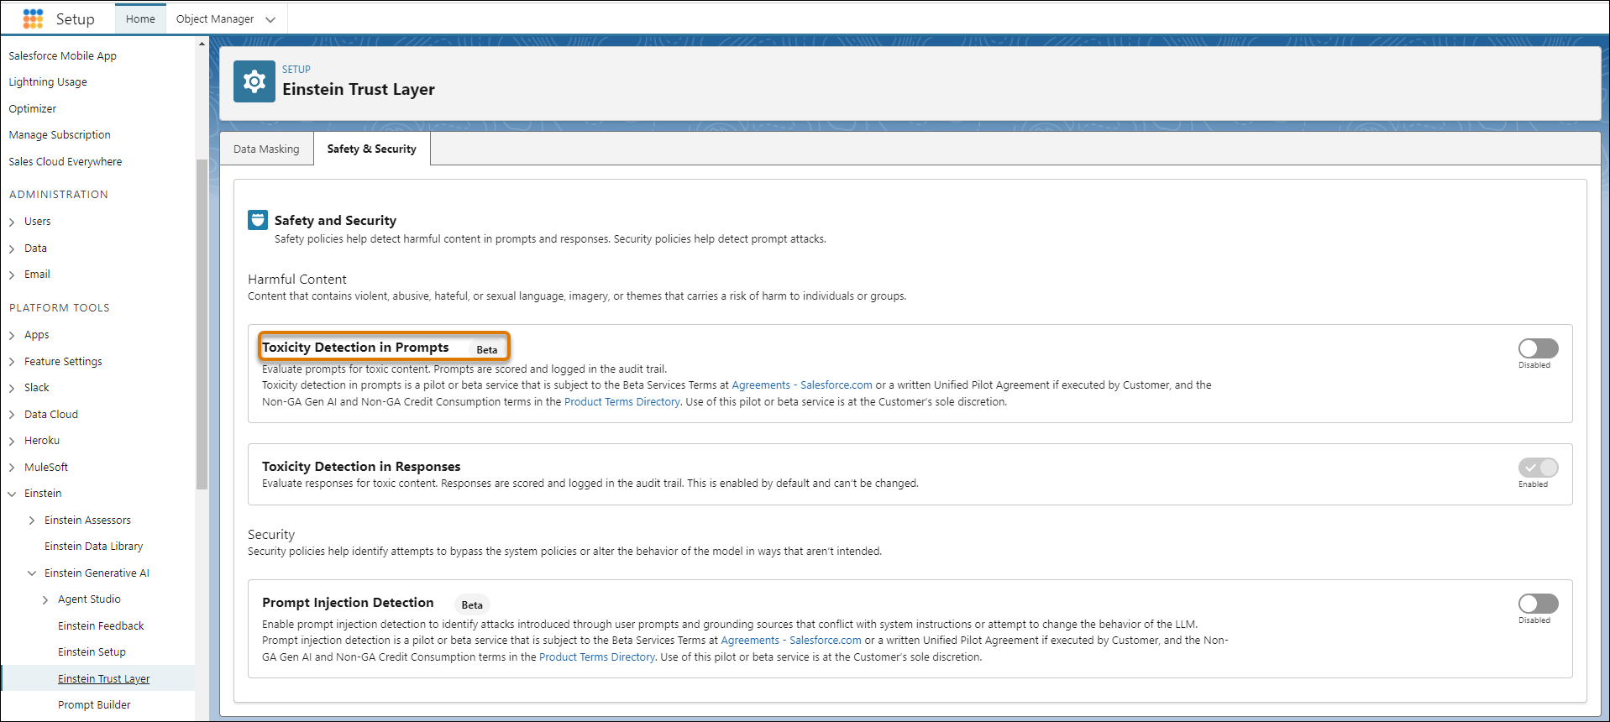Open Prompt Builder page

(x=94, y=705)
